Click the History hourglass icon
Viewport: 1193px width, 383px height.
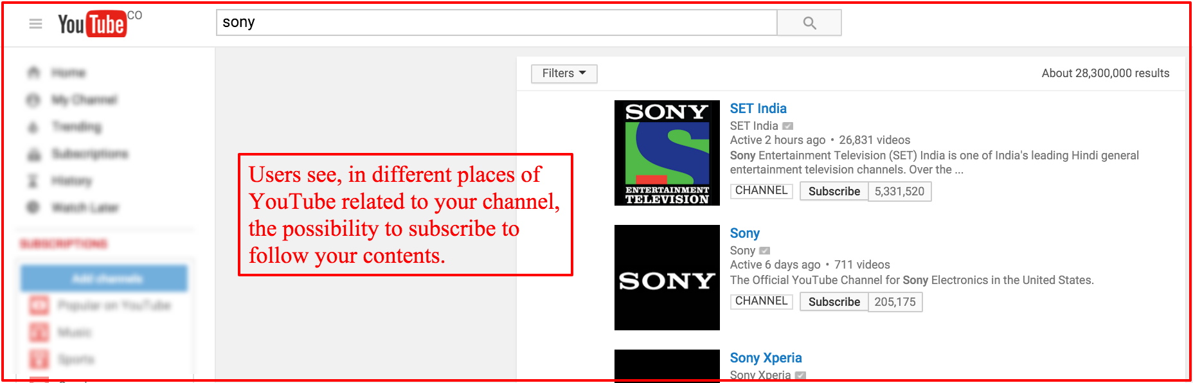(33, 181)
